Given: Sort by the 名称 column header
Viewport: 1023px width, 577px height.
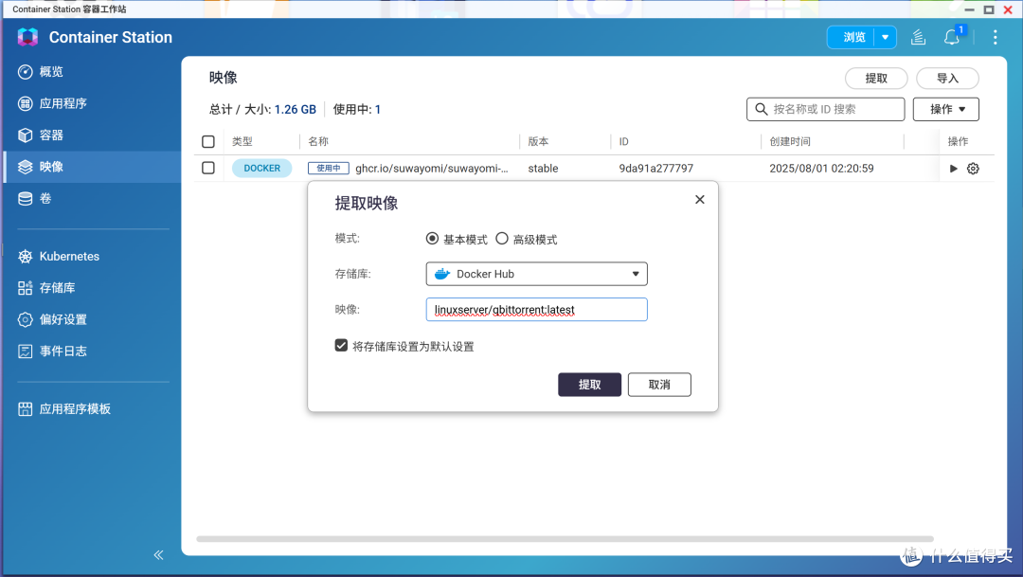Looking at the screenshot, I should pyautogui.click(x=318, y=141).
